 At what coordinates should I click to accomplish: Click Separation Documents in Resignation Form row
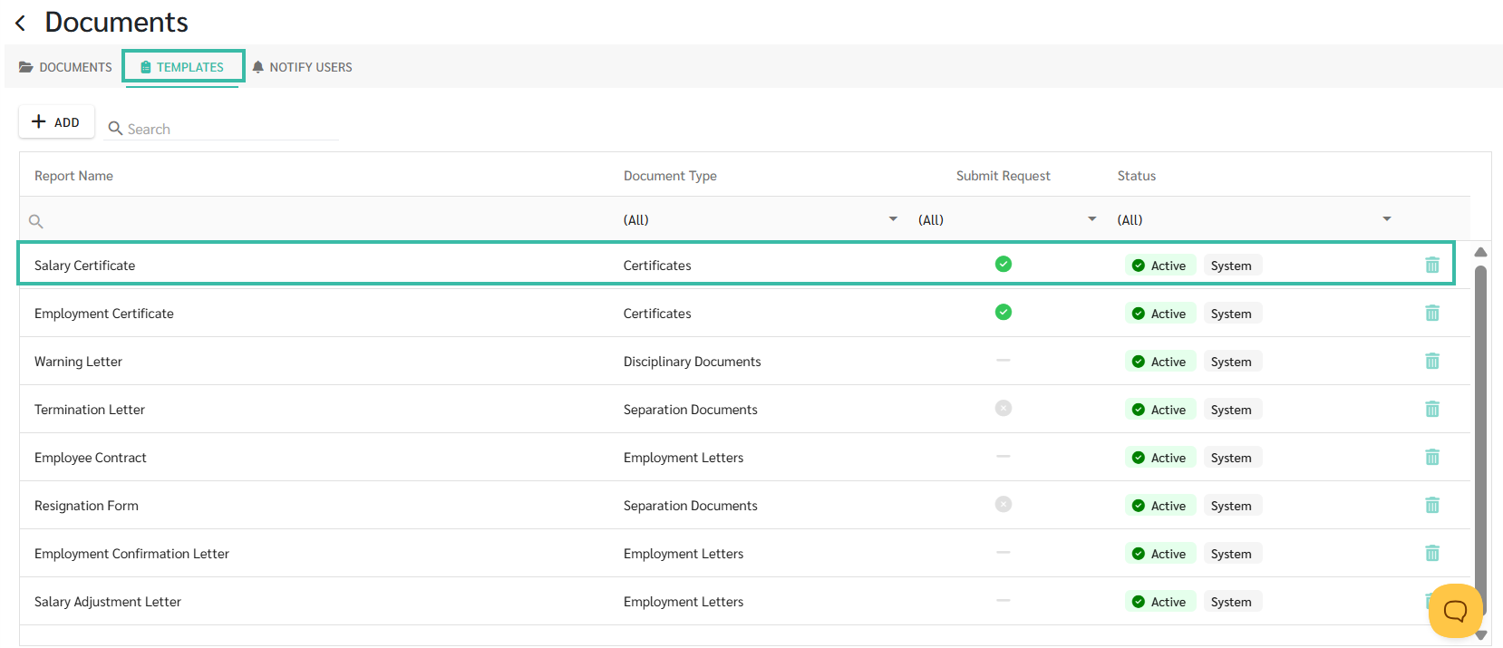tap(690, 506)
